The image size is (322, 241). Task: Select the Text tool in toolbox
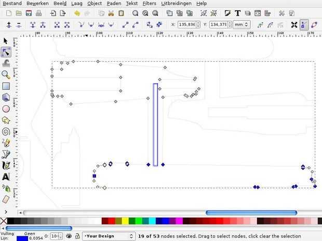coord(6,177)
